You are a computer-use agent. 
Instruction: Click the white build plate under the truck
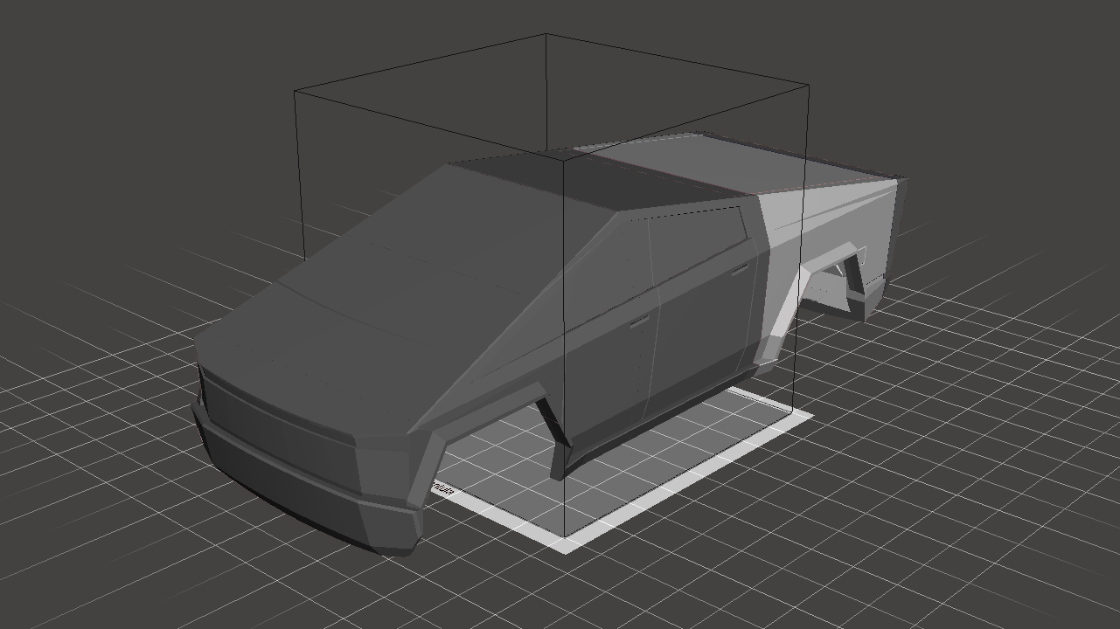[x=647, y=467]
